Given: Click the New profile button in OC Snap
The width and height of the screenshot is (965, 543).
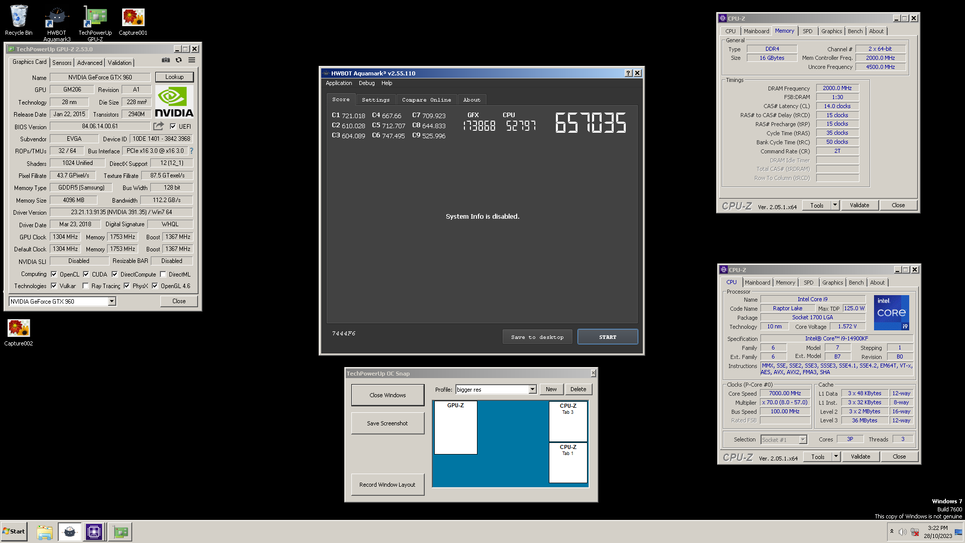Looking at the screenshot, I should 551,389.
